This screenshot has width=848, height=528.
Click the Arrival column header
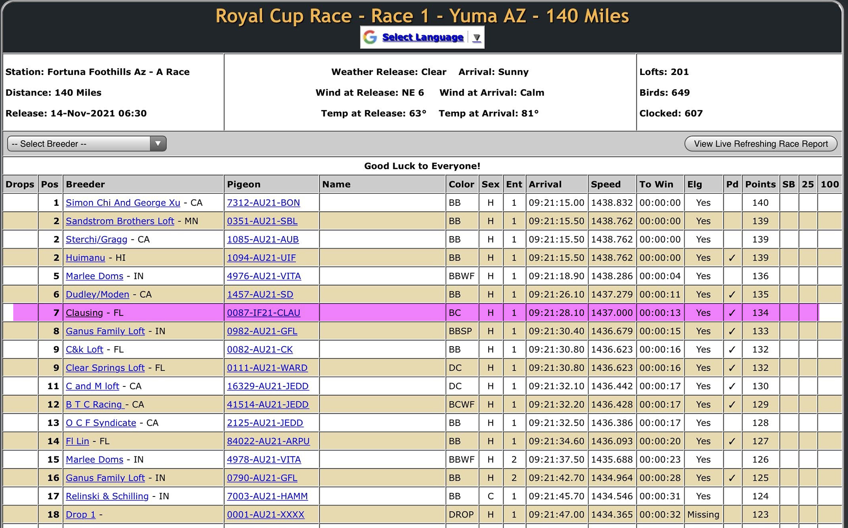click(x=545, y=184)
